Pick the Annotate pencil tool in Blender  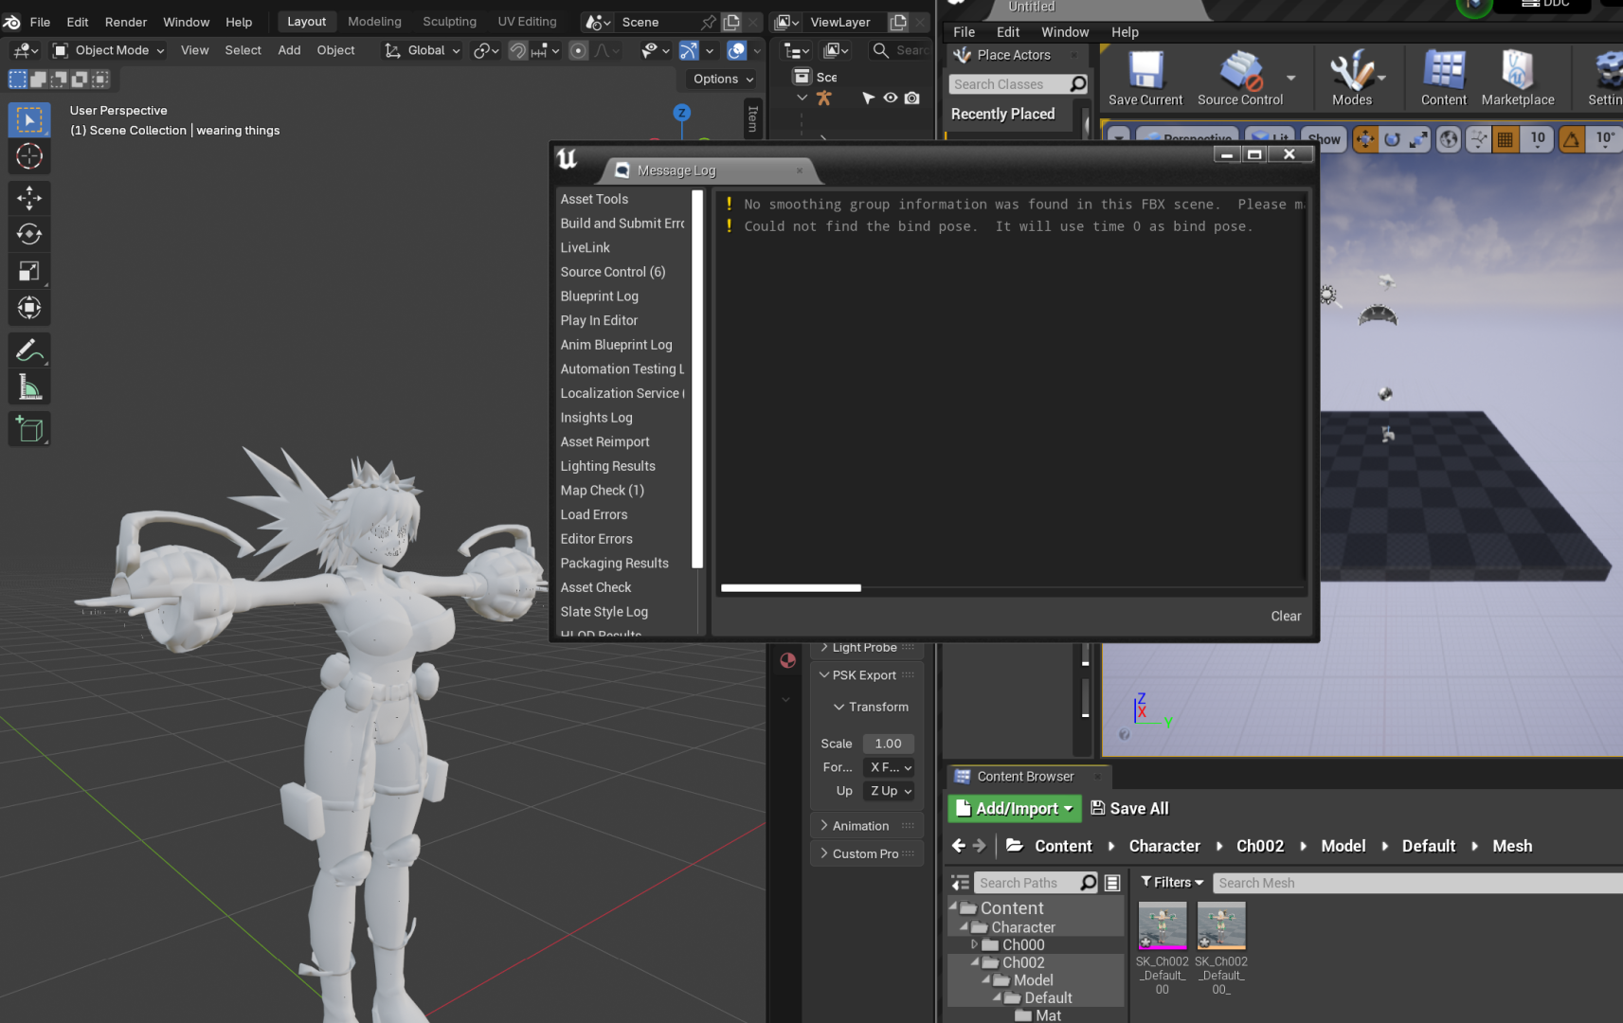(29, 350)
